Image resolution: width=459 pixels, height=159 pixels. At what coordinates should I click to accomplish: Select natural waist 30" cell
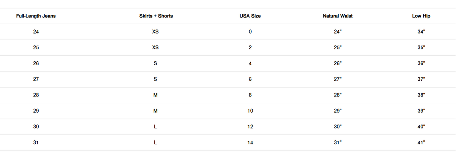click(337, 127)
